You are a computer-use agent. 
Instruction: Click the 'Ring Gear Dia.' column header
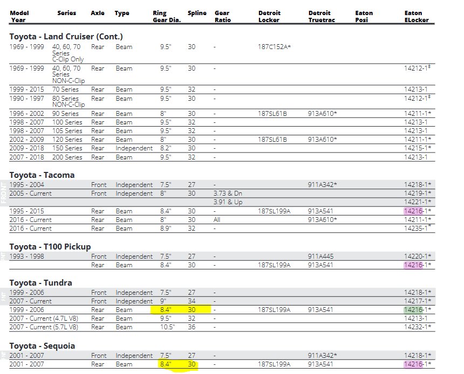(167, 17)
